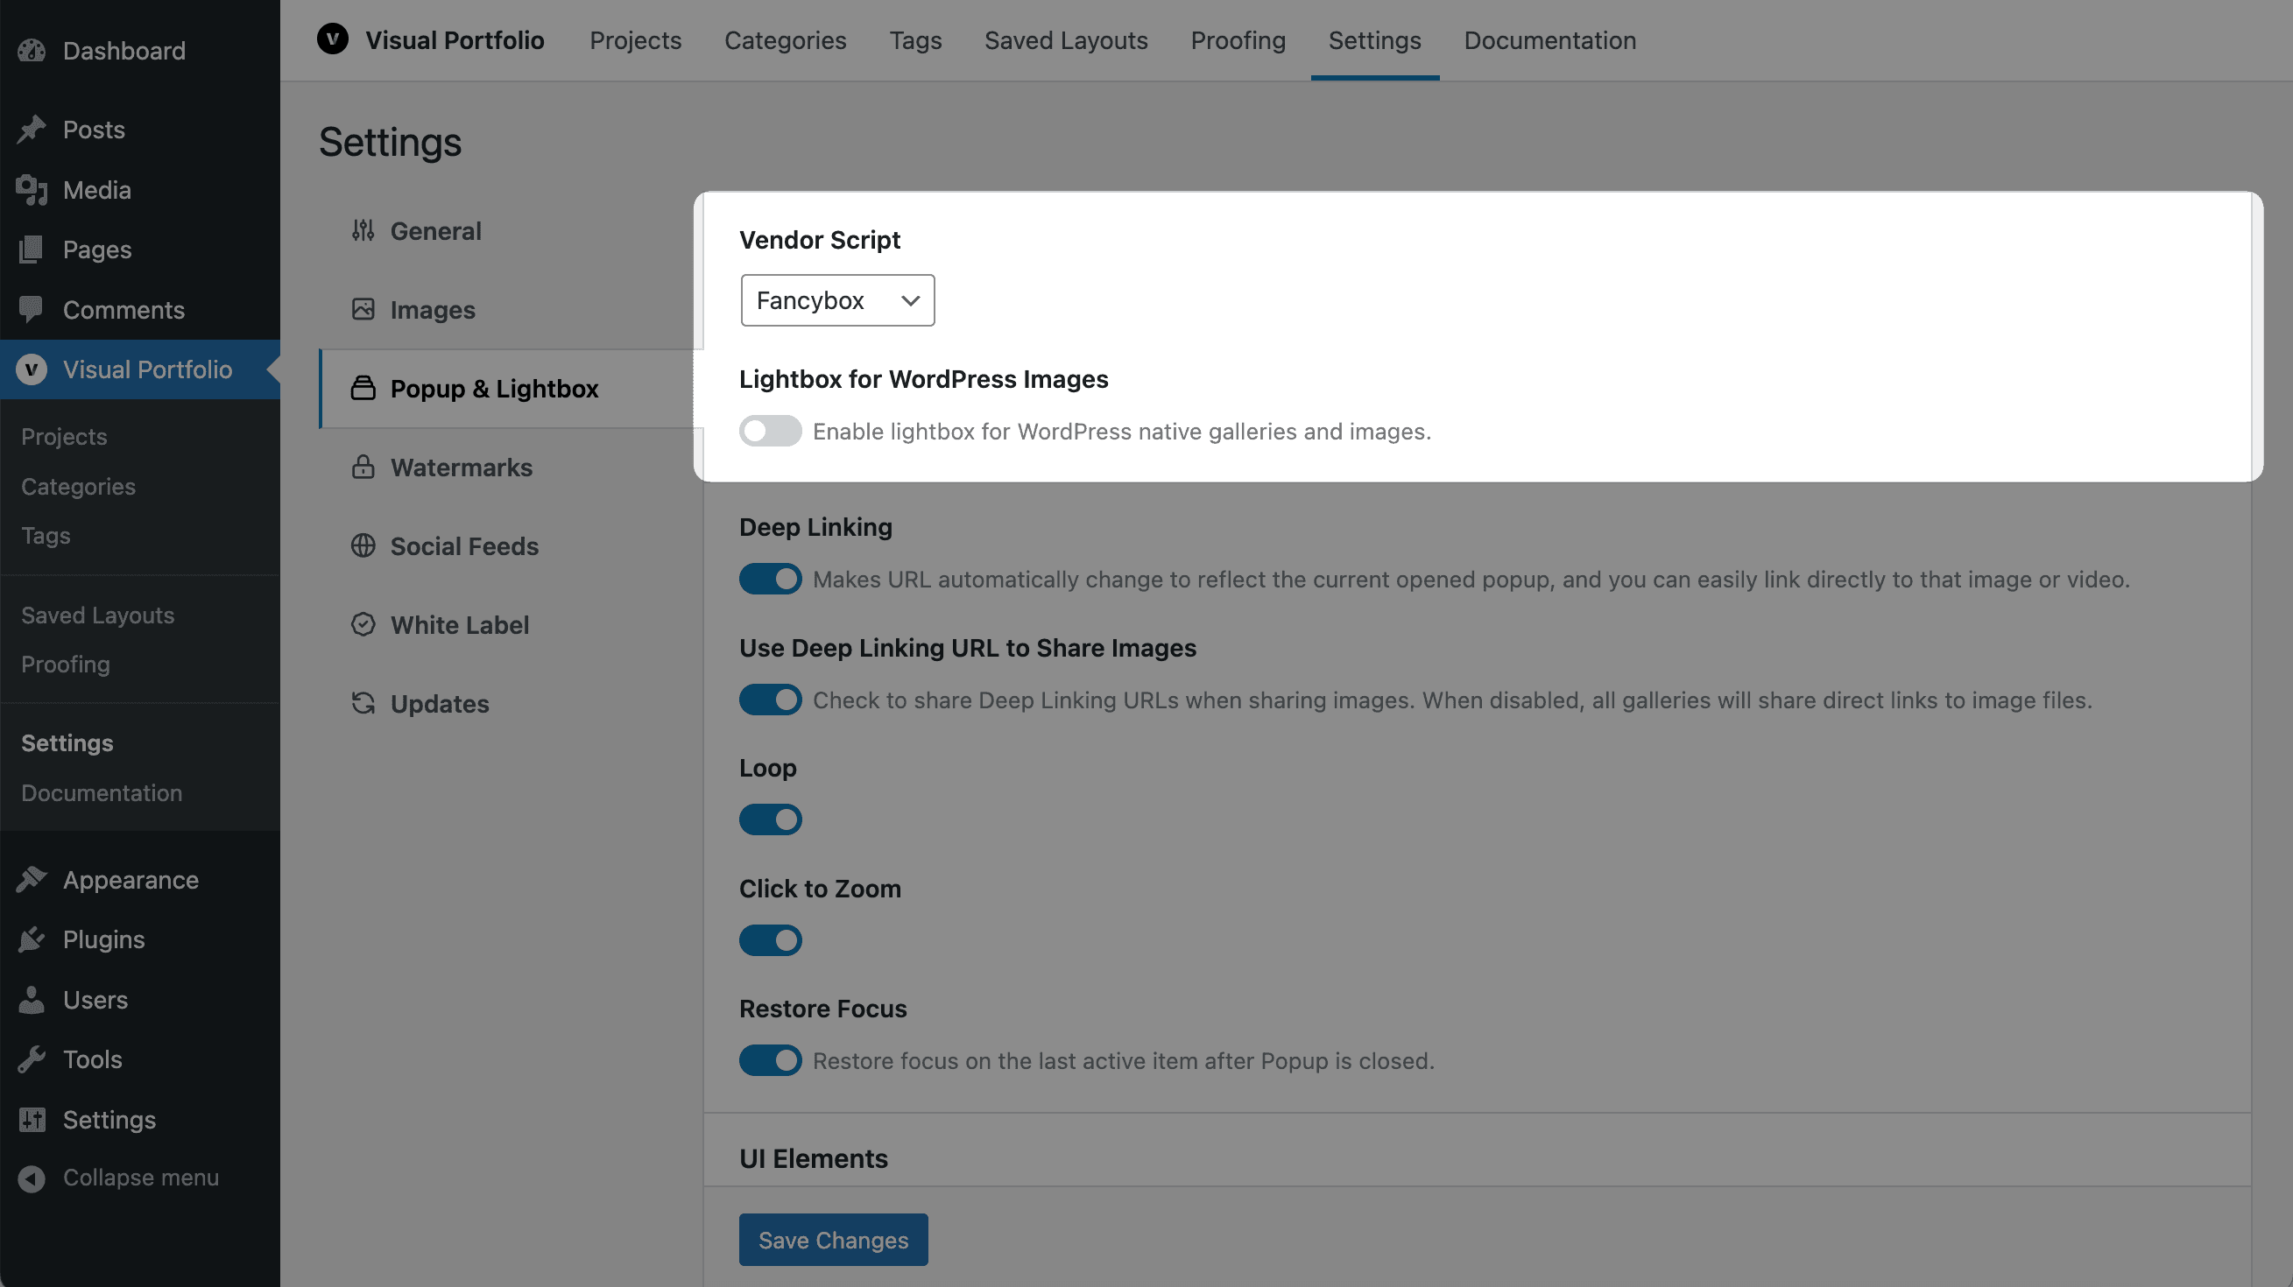Turn off the Loop toggle
2293x1287 pixels.
coord(770,819)
